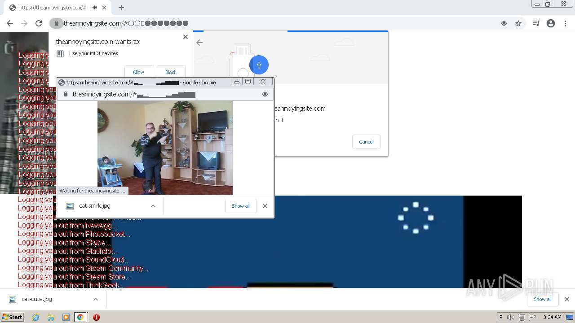Click Show all in the popup download bar

(x=241, y=206)
